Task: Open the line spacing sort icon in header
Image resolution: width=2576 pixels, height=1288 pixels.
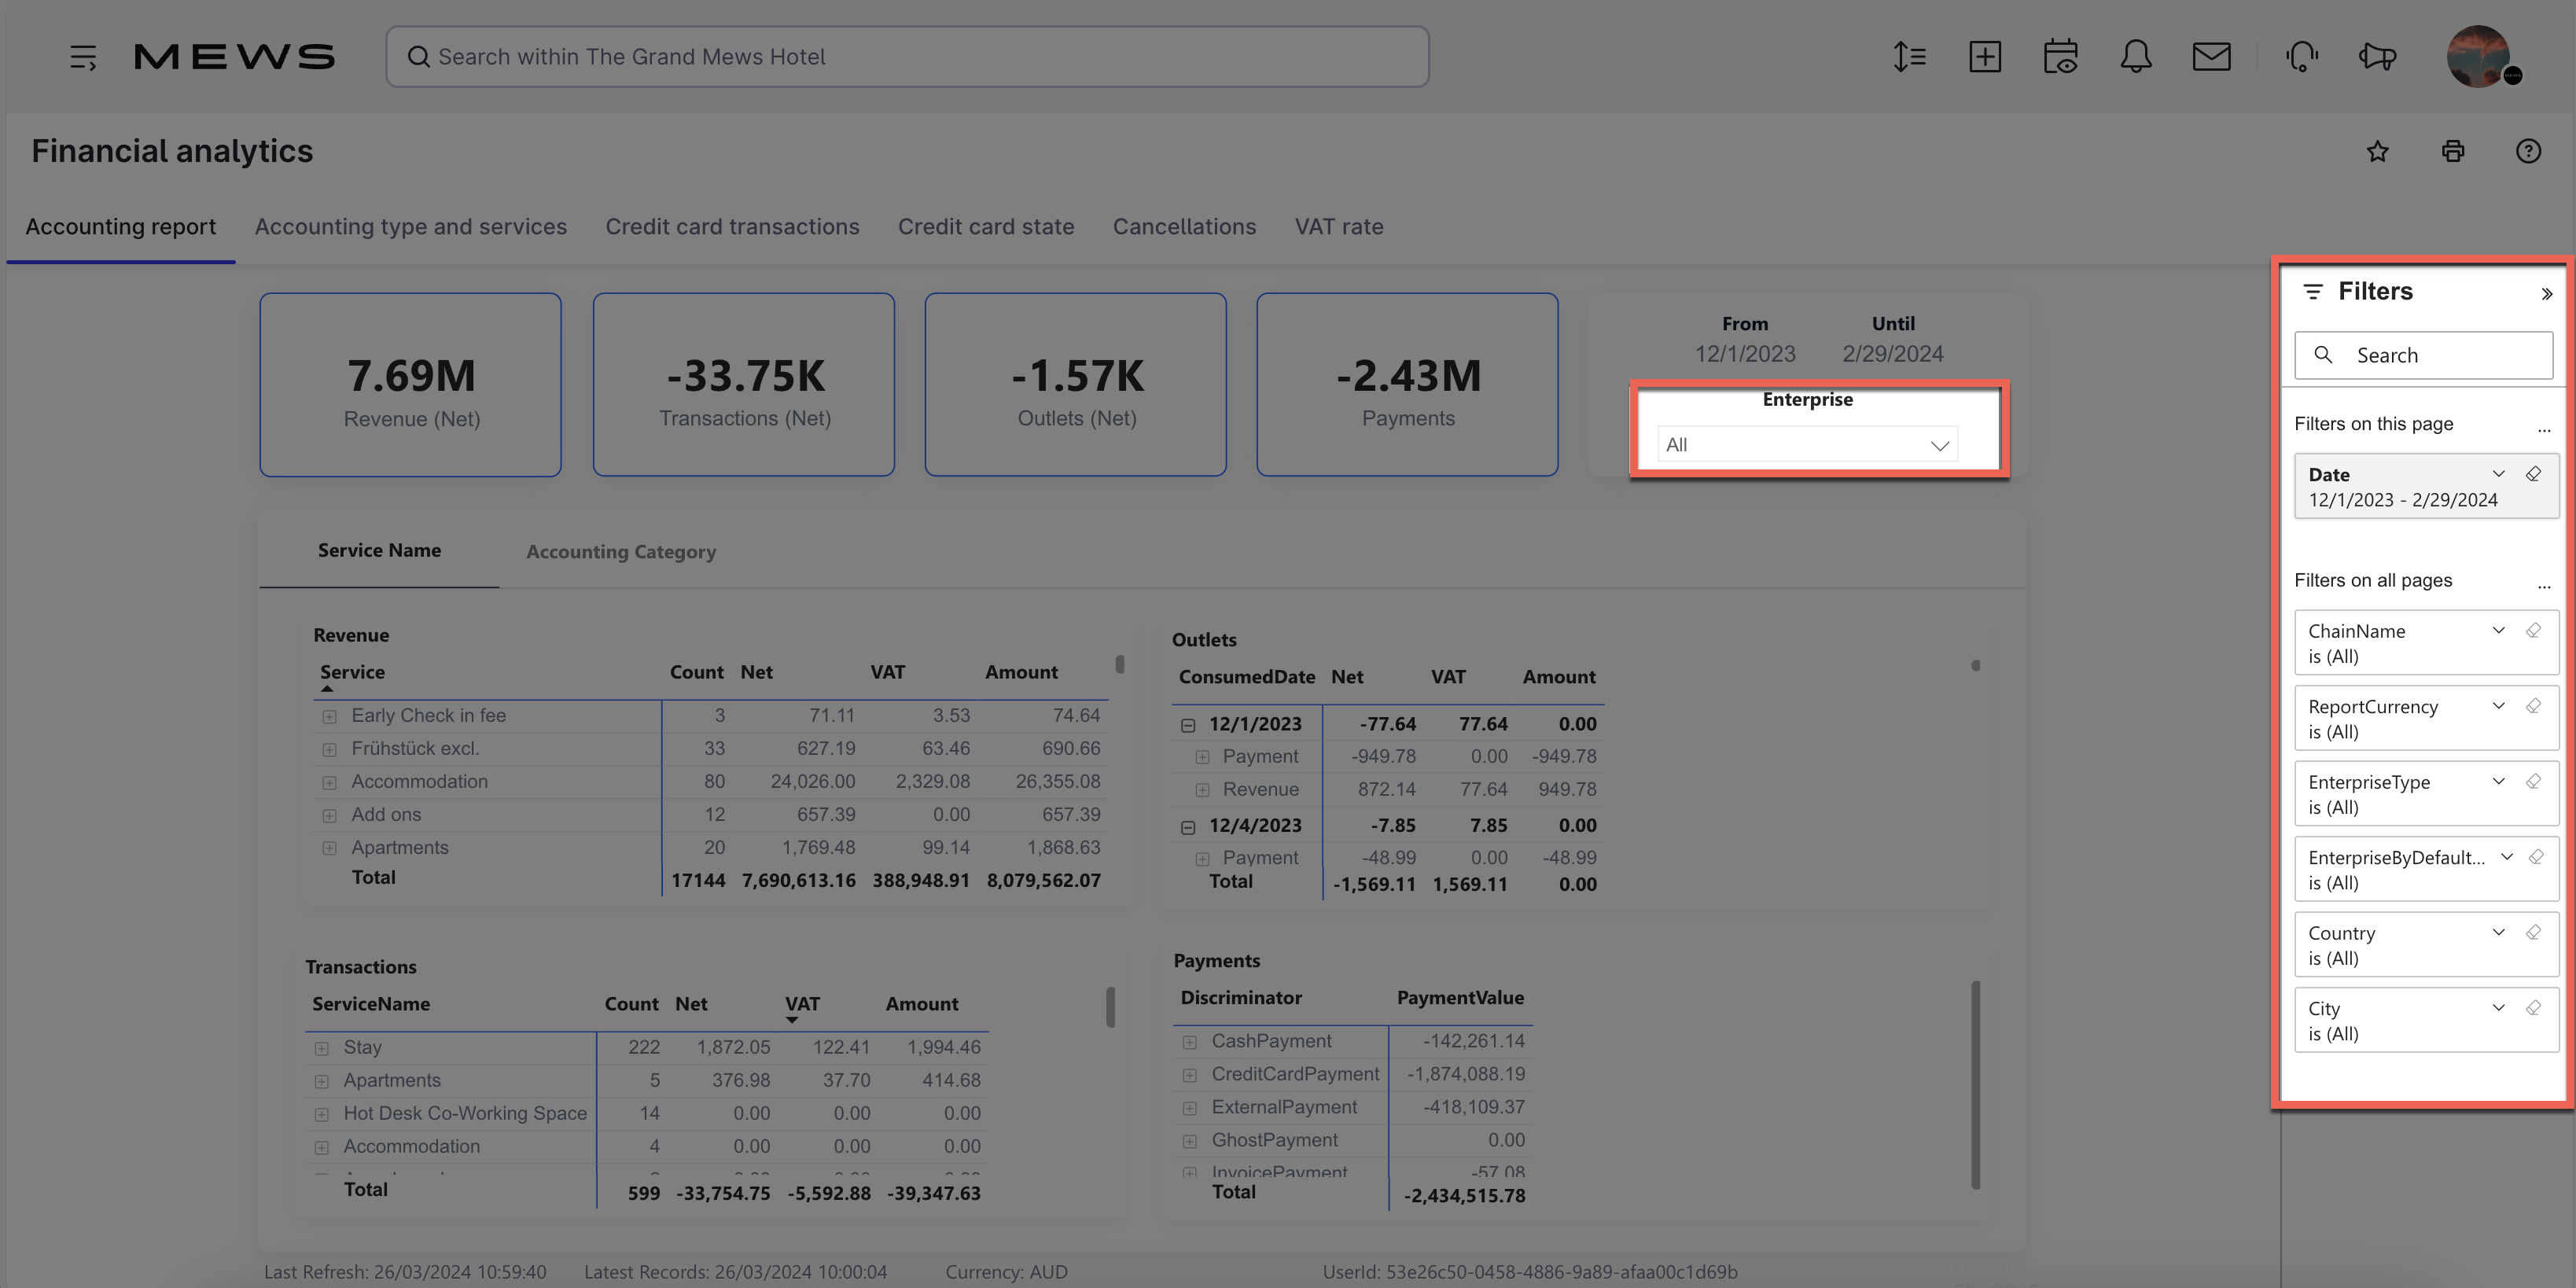Action: click(x=1909, y=57)
